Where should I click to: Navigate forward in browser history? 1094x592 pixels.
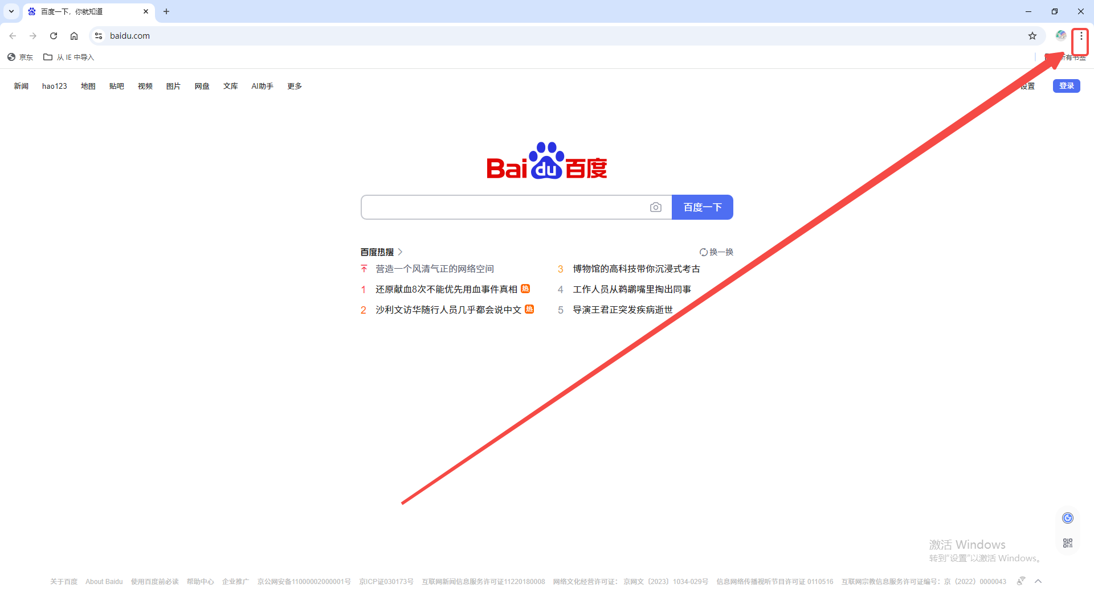[x=33, y=36]
